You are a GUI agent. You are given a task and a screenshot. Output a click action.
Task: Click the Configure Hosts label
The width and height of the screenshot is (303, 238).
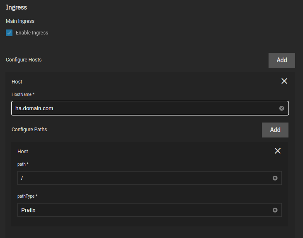[24, 60]
